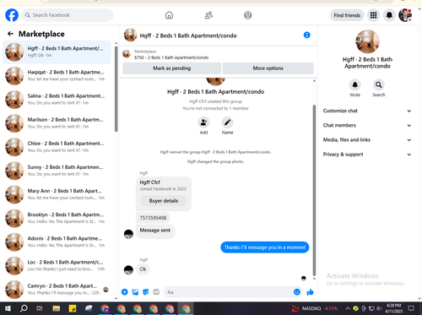
Task: Open Brooklyn conversation
Action: pyautogui.click(x=57, y=218)
